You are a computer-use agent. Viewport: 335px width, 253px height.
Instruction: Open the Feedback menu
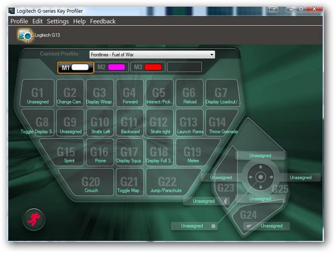pos(103,22)
